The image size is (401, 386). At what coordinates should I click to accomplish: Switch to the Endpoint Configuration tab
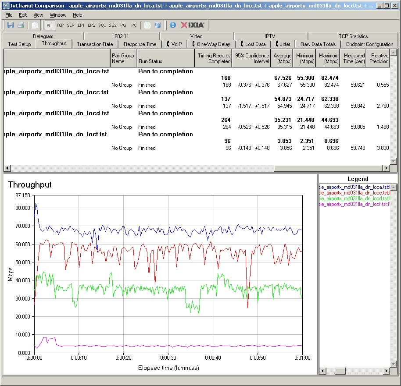(x=369, y=44)
